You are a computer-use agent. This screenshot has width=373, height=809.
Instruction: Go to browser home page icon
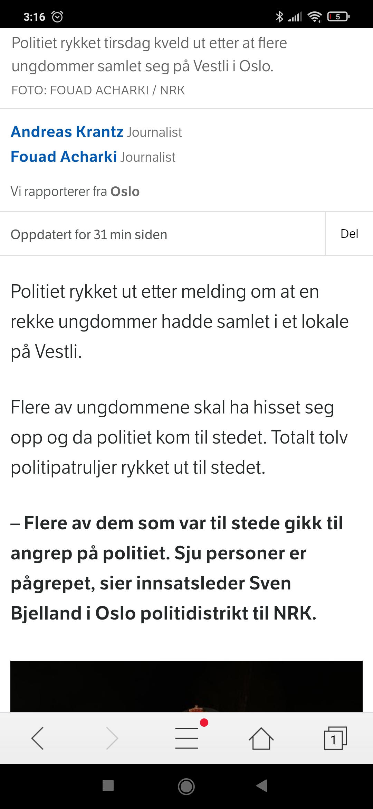point(261,738)
